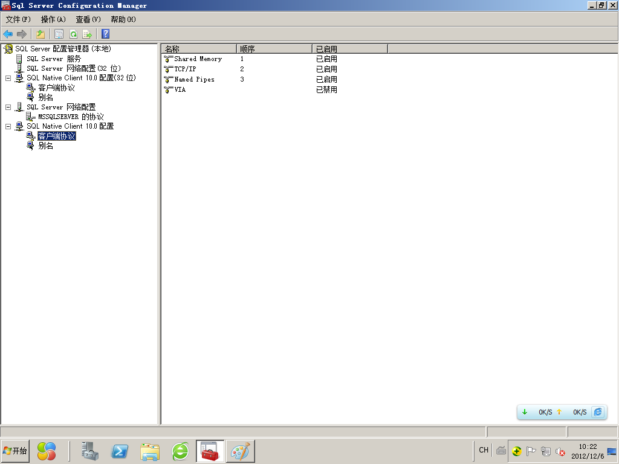
Task: Select SQL Server 网络配置 (32 位) tree item
Action: 73,68
